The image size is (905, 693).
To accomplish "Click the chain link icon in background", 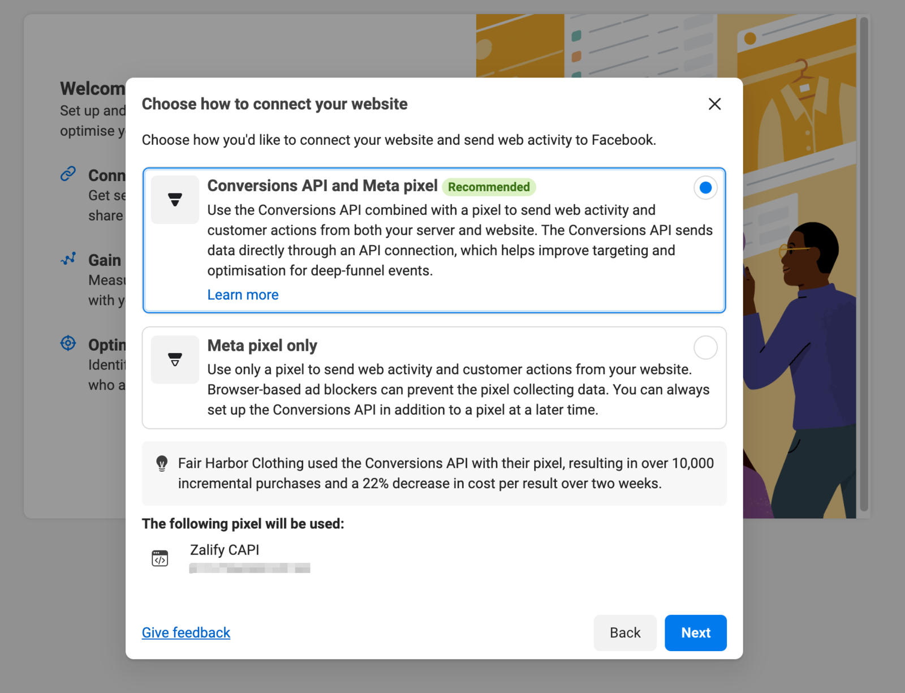I will [x=68, y=174].
